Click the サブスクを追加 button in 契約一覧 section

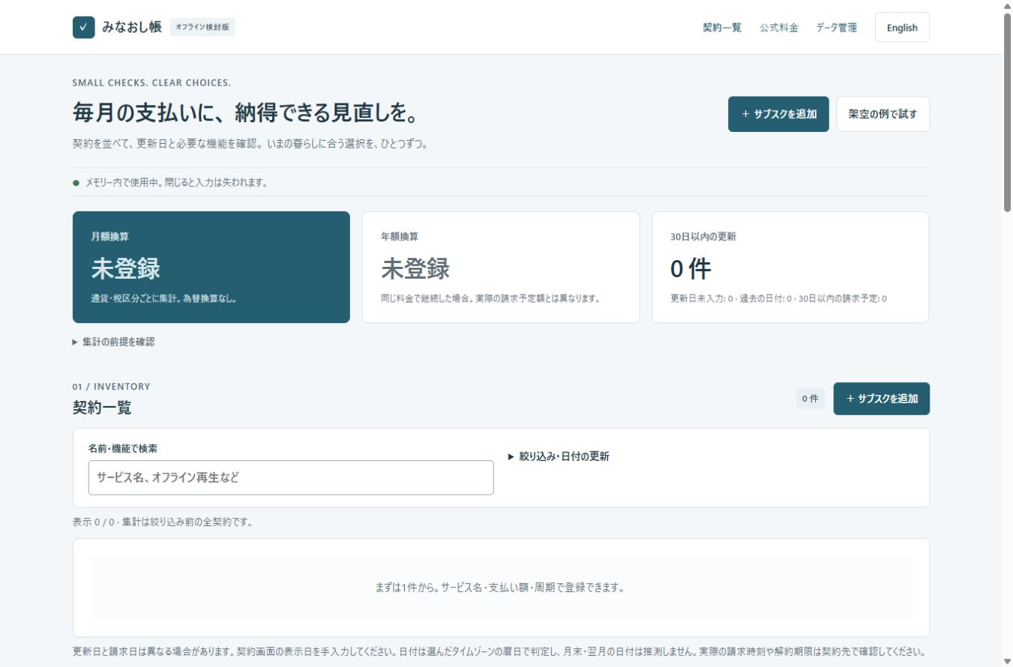(x=882, y=399)
